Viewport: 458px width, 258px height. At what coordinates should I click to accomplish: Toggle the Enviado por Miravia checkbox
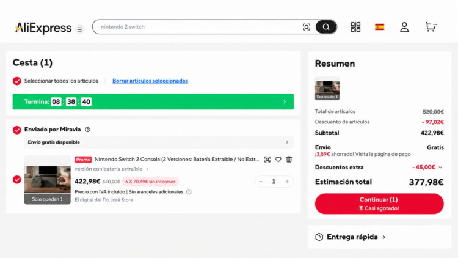point(17,130)
